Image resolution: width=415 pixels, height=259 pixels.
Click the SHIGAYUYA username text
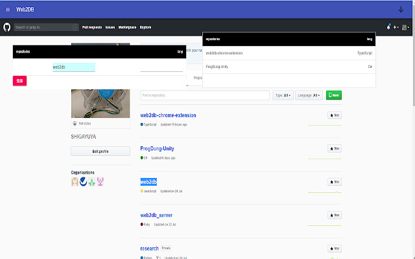(x=84, y=137)
